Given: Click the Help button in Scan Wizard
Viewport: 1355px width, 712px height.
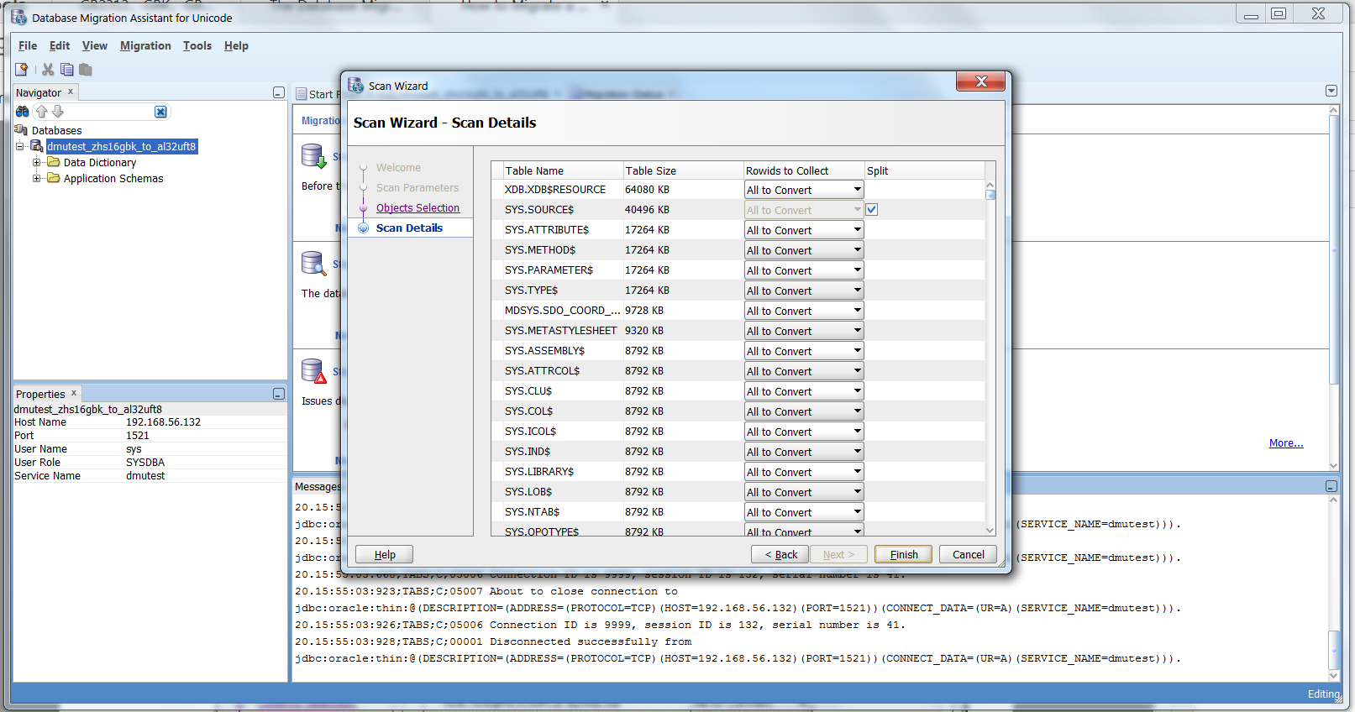Looking at the screenshot, I should coord(385,554).
